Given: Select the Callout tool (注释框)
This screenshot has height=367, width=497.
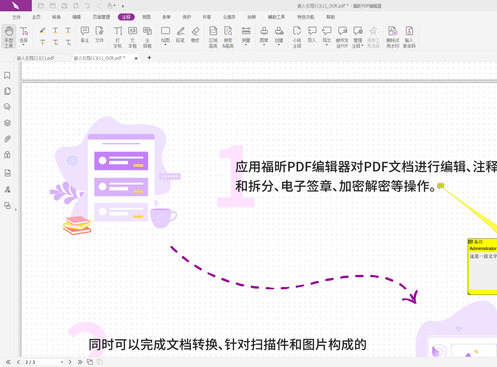Looking at the screenshot, I should [148, 37].
